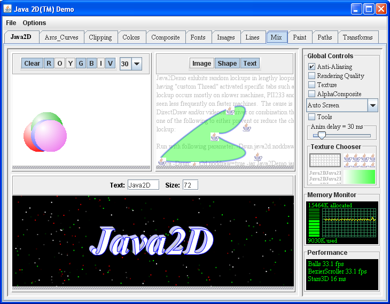Image resolution: width=390 pixels, height=304 pixels.
Task: Open the ball size 30 dropdown arrow
Action: pyautogui.click(x=137, y=64)
